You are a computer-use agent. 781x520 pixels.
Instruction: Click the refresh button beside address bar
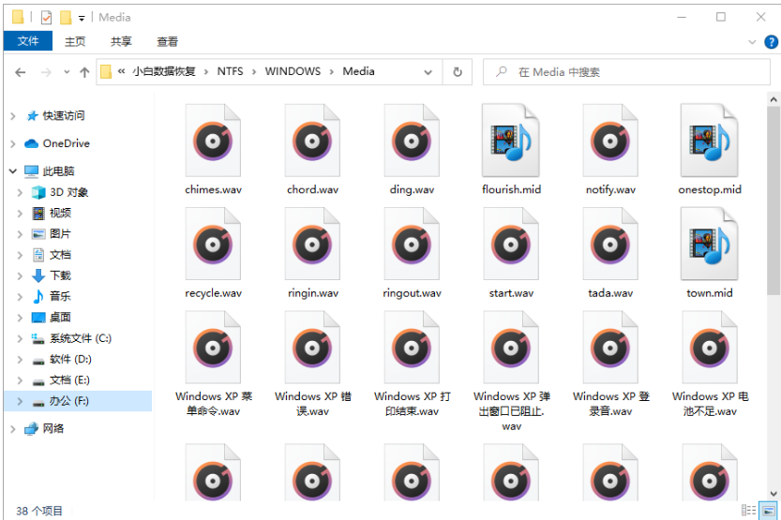tap(458, 72)
